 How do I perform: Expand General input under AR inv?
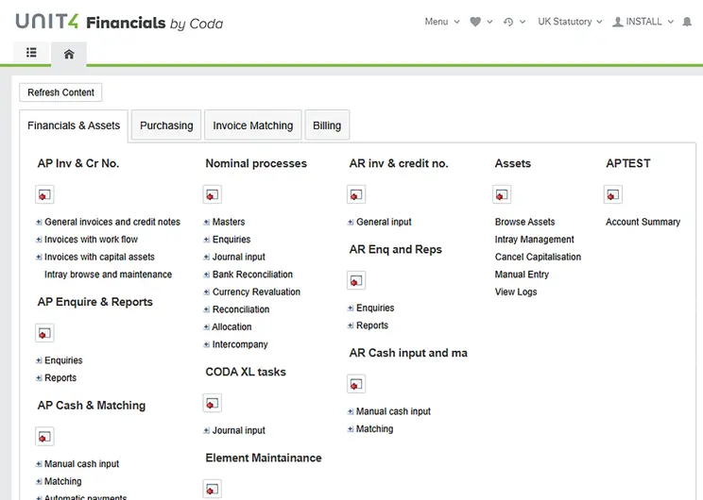pos(351,222)
